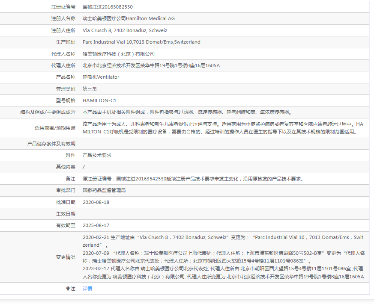Click the 注册证编号 label
The height and width of the screenshot is (304, 374).
coord(63,7)
